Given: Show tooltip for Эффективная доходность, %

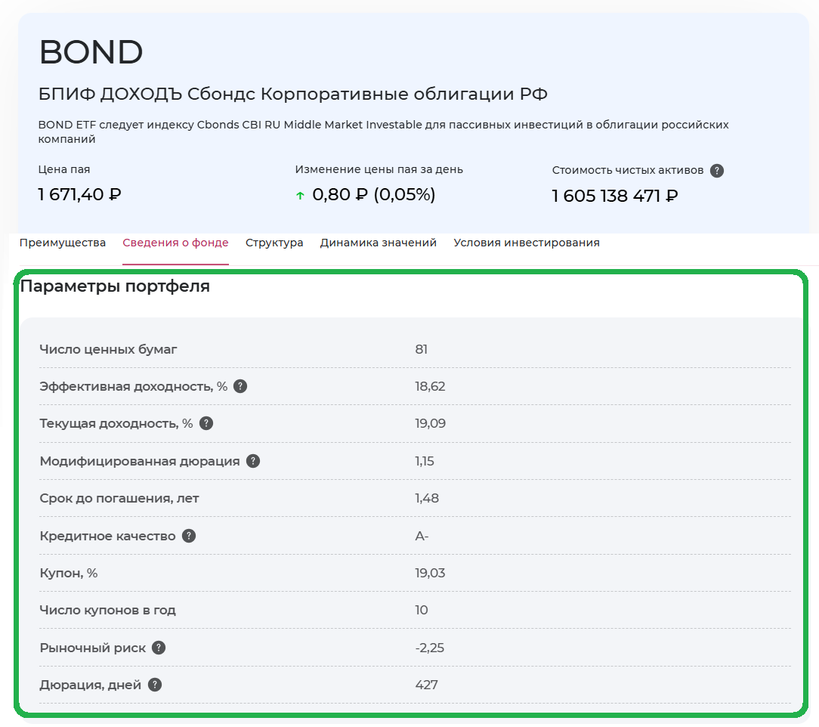Looking at the screenshot, I should 240,386.
